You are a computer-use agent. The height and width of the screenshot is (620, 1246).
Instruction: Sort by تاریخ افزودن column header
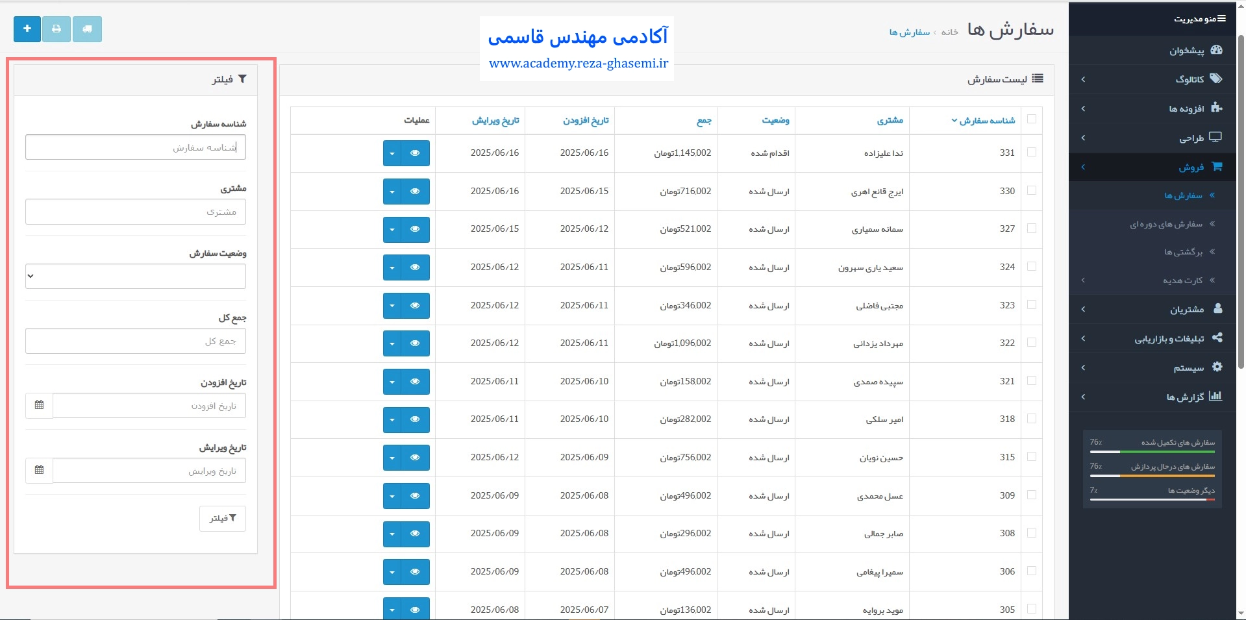(x=586, y=121)
